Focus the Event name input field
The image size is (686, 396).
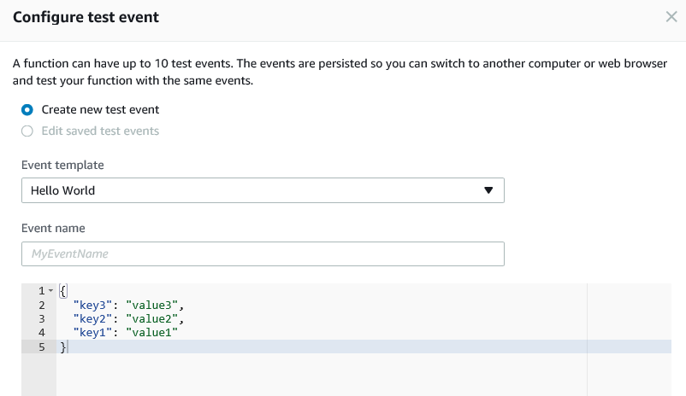coord(262,253)
